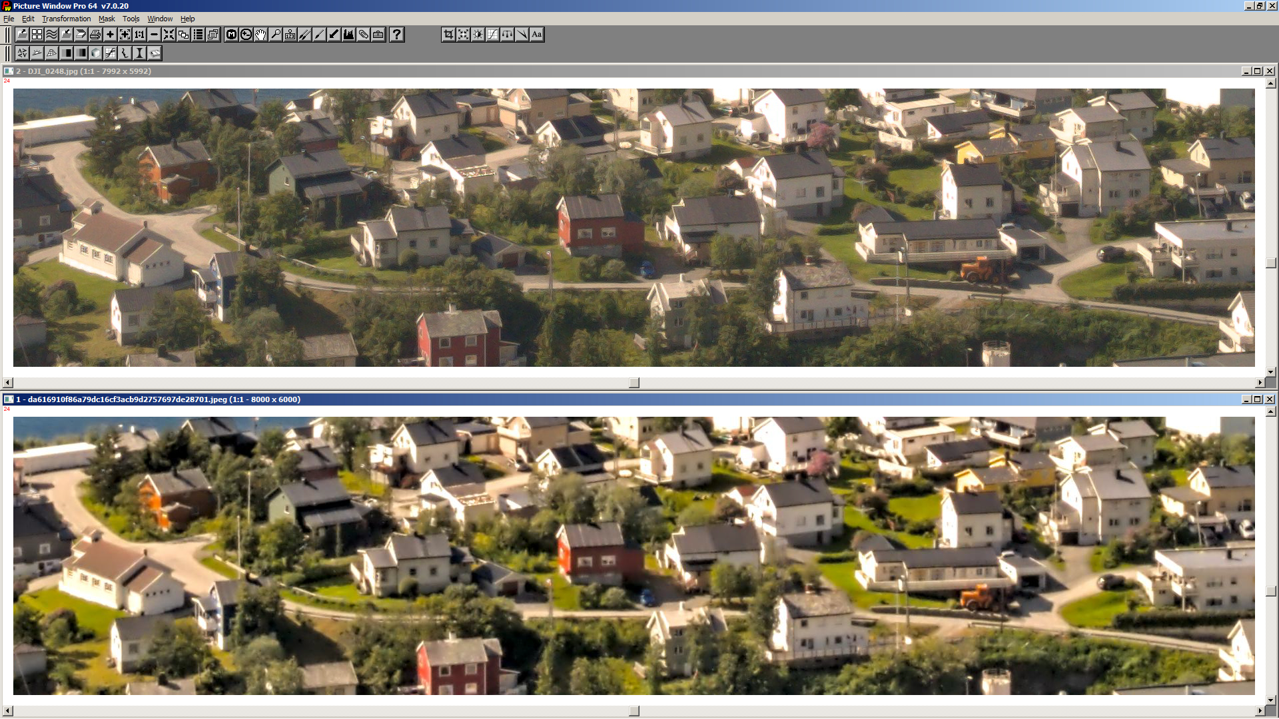This screenshot has width=1279, height=719.
Task: Click the zoom out minus icon
Action: click(x=154, y=35)
